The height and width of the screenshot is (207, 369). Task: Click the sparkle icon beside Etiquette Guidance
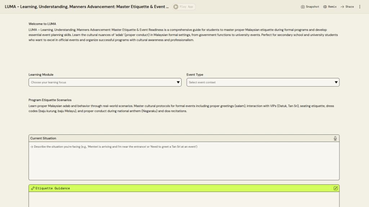point(33,188)
